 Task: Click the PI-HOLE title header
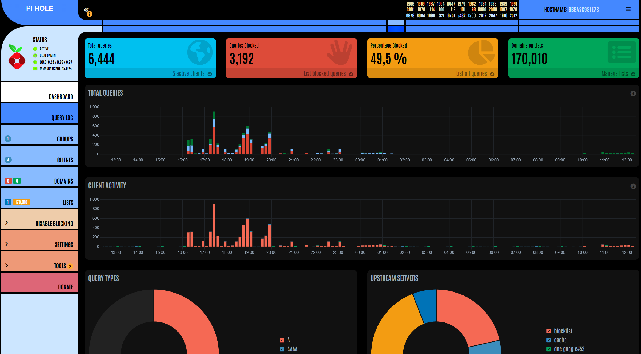coord(40,9)
